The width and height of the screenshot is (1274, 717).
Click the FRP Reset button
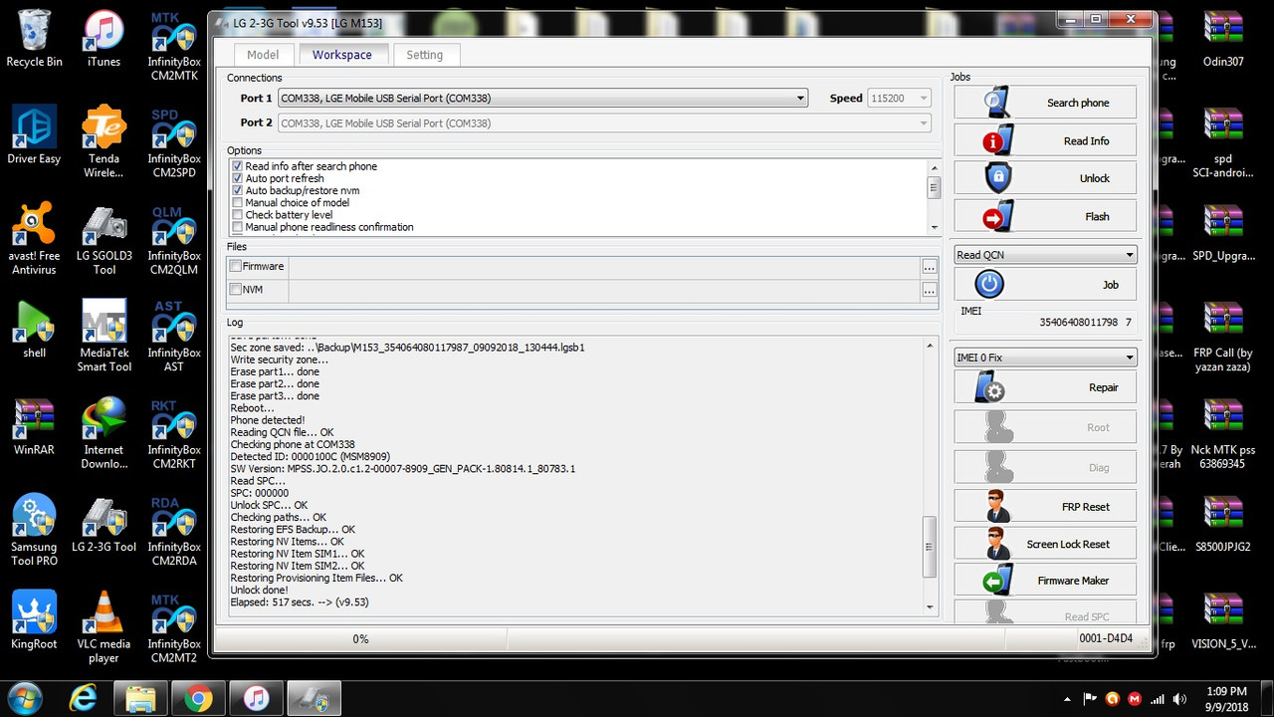coord(1045,506)
